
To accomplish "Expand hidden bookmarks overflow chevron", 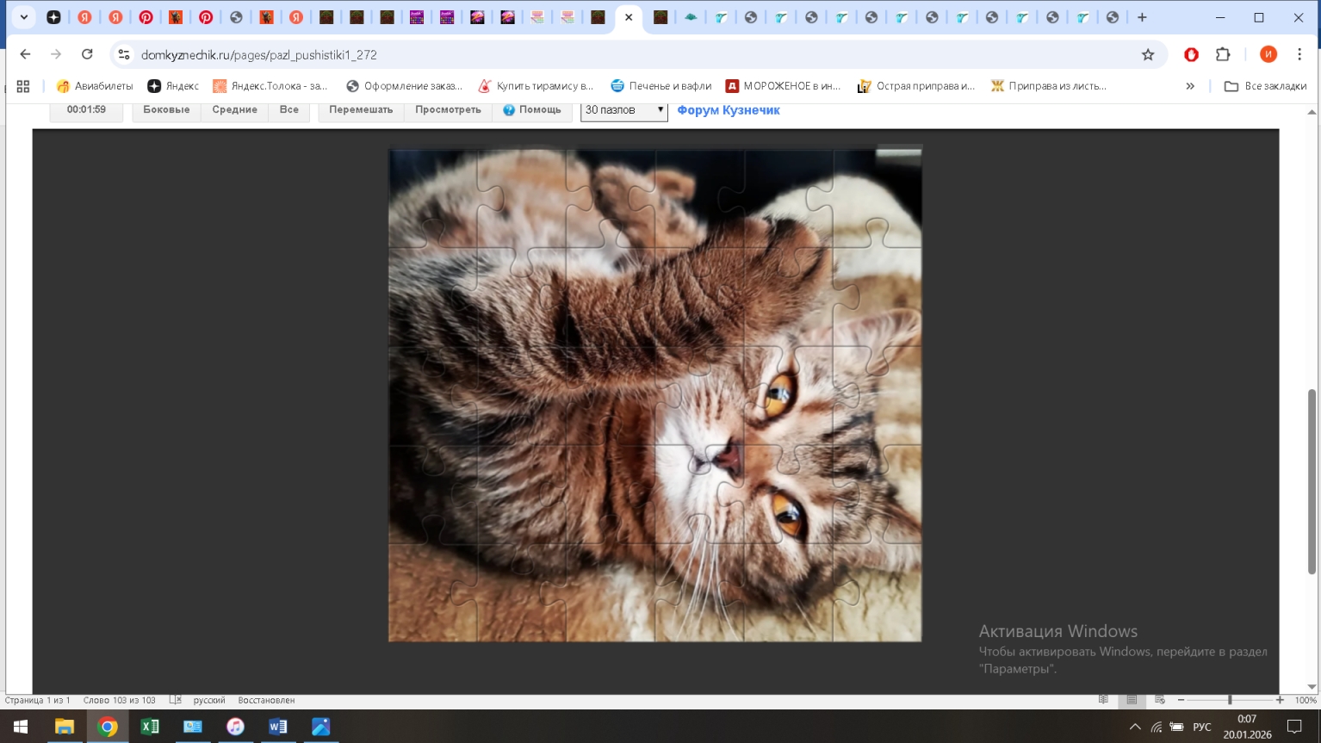I will pyautogui.click(x=1190, y=86).
